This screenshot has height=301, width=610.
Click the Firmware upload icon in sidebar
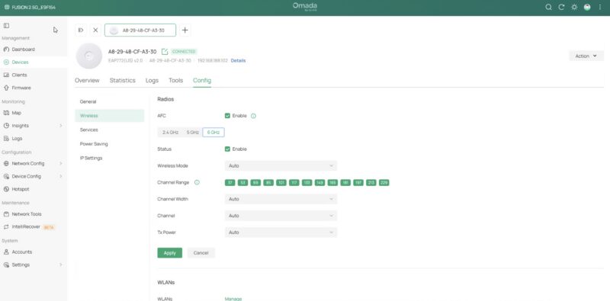(6, 88)
